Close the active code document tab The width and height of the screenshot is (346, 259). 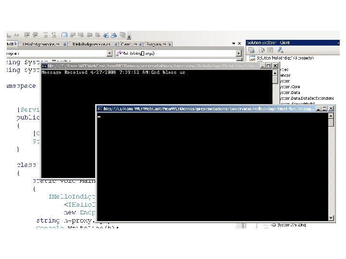click(239, 44)
